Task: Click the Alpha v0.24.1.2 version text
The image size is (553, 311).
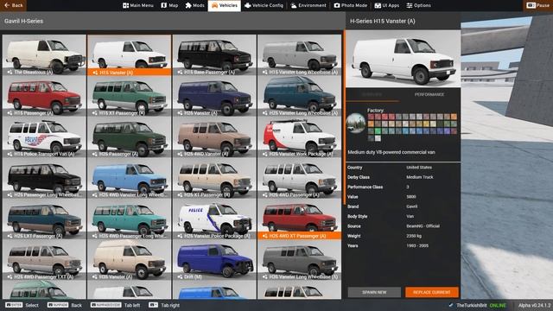Action: (534, 305)
